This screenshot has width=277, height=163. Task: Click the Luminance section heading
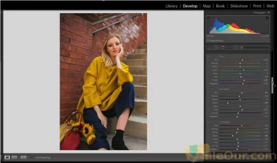point(225,122)
